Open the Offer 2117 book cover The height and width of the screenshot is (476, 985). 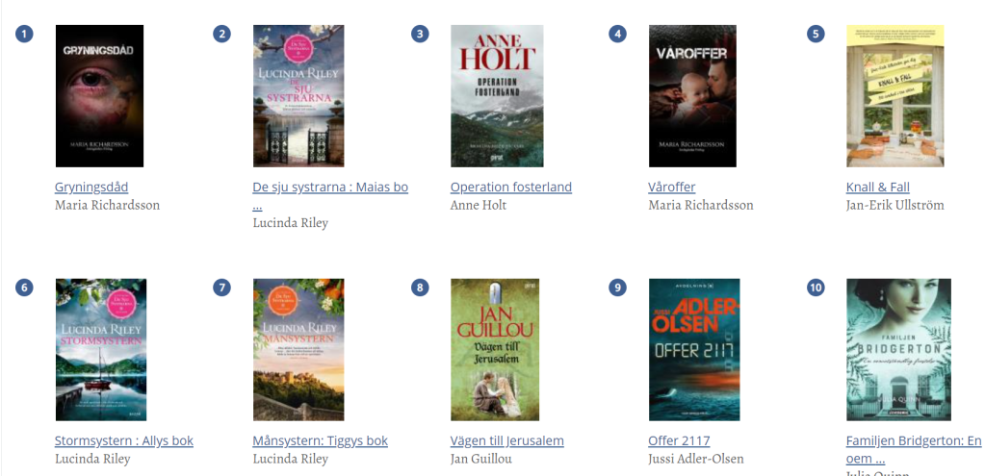pos(694,350)
